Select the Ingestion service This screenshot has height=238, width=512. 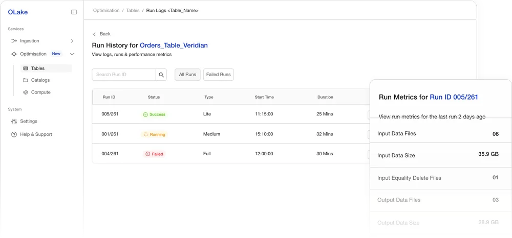click(29, 41)
